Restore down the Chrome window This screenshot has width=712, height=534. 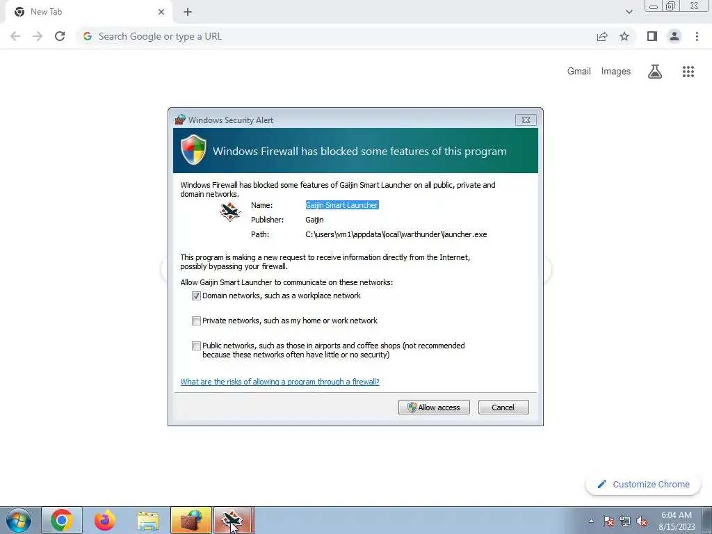pos(671,6)
